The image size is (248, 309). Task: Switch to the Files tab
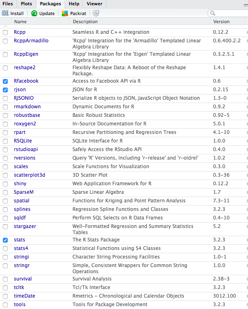[x=8, y=4]
